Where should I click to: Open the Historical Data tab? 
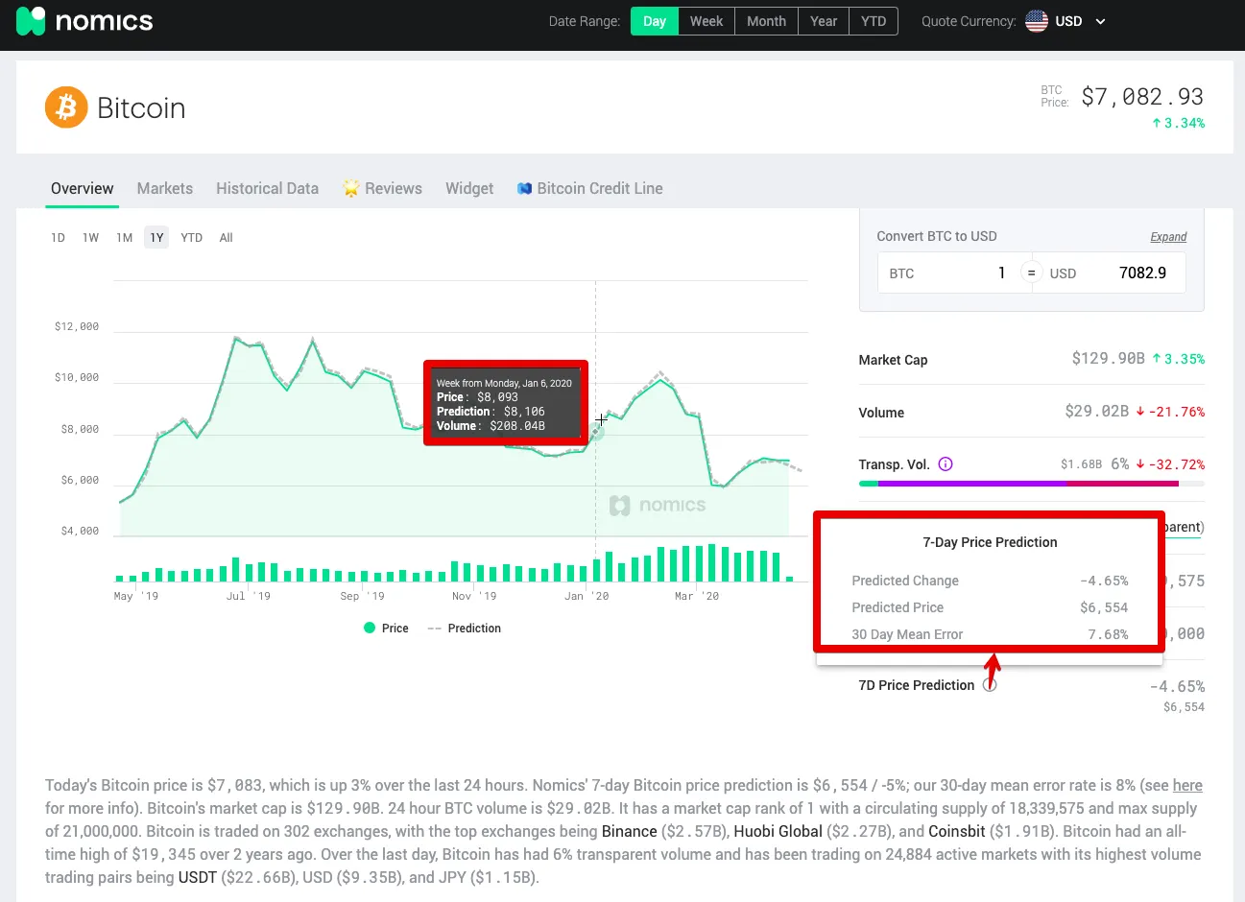coord(267,188)
